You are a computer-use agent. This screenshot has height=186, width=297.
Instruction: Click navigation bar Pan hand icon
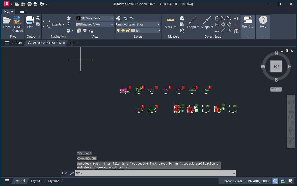291,113
